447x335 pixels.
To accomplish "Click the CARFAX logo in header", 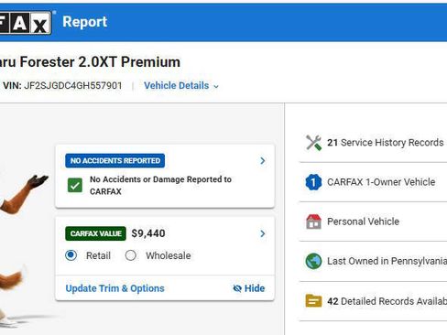I will (x=26, y=23).
